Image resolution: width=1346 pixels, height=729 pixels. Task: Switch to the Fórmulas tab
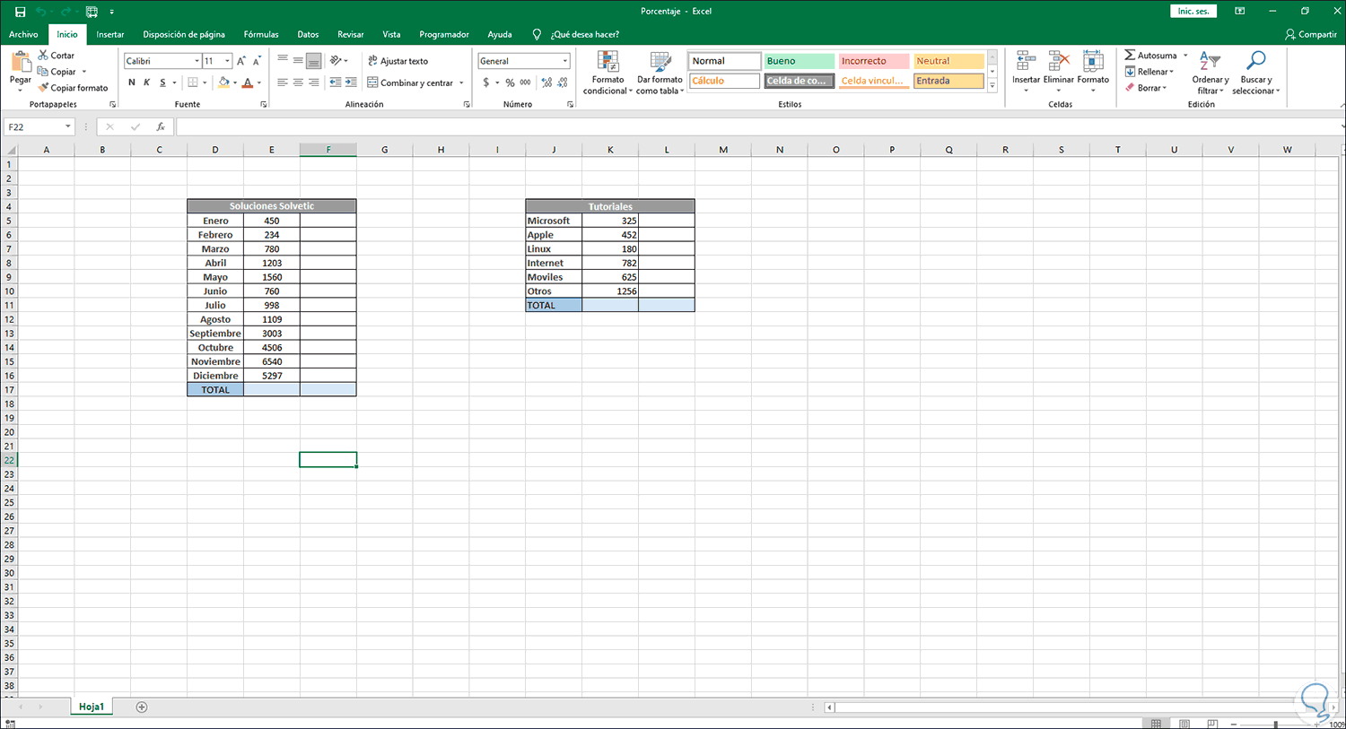(261, 34)
